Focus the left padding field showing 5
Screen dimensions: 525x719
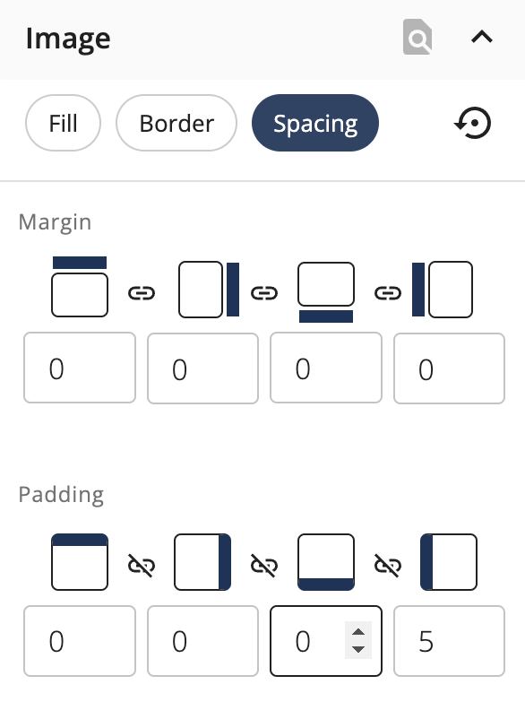click(x=449, y=641)
